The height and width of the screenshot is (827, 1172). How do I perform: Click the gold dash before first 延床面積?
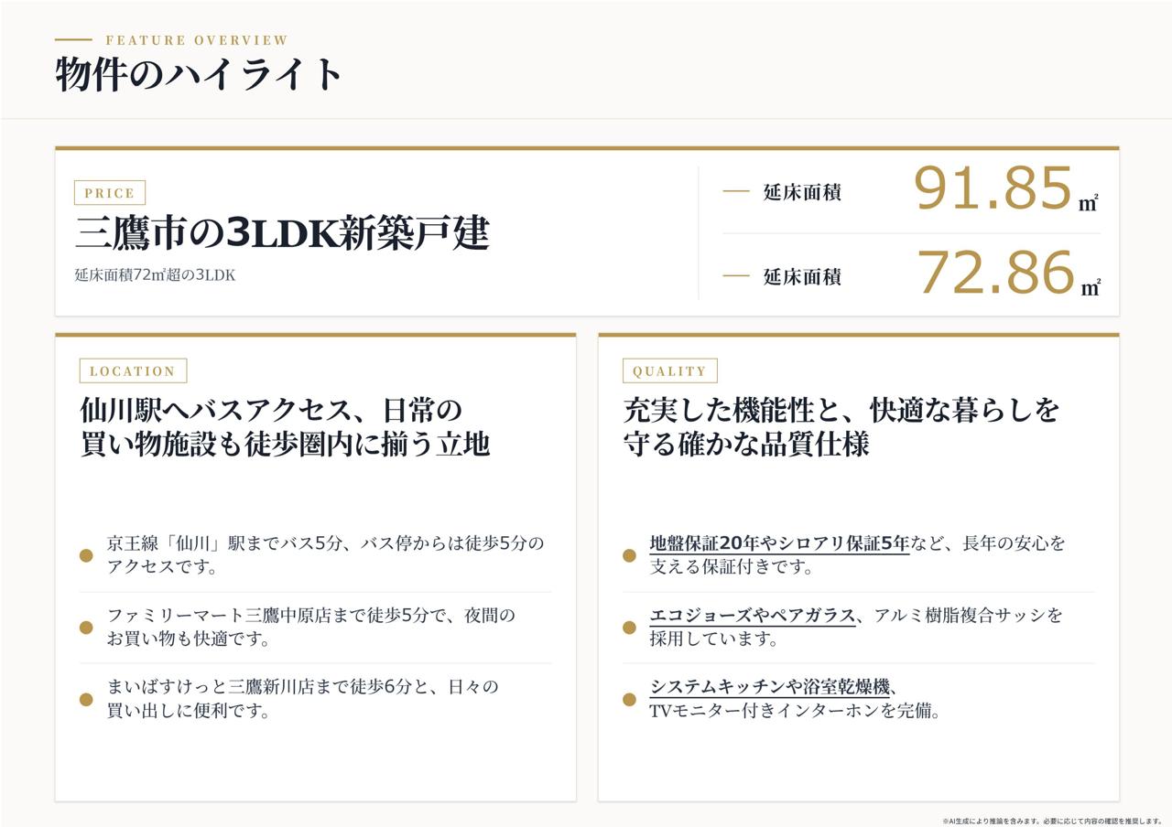[x=736, y=191]
